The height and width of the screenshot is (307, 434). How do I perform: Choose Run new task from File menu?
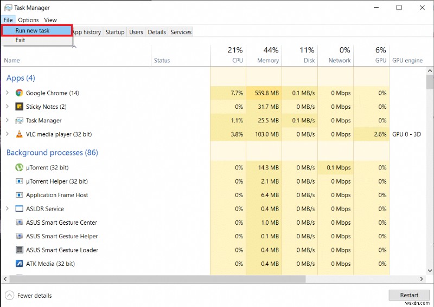(37, 30)
